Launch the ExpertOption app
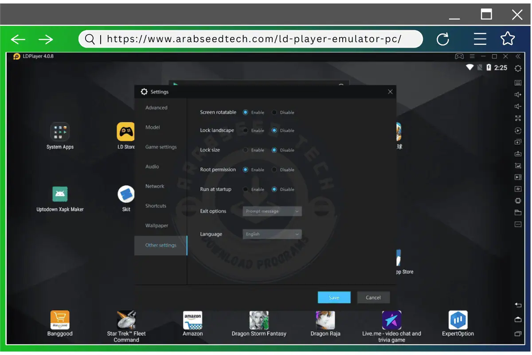The width and height of the screenshot is (532, 355). pos(458,319)
